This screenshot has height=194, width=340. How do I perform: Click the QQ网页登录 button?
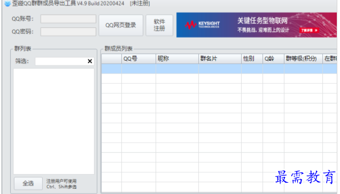click(x=121, y=25)
